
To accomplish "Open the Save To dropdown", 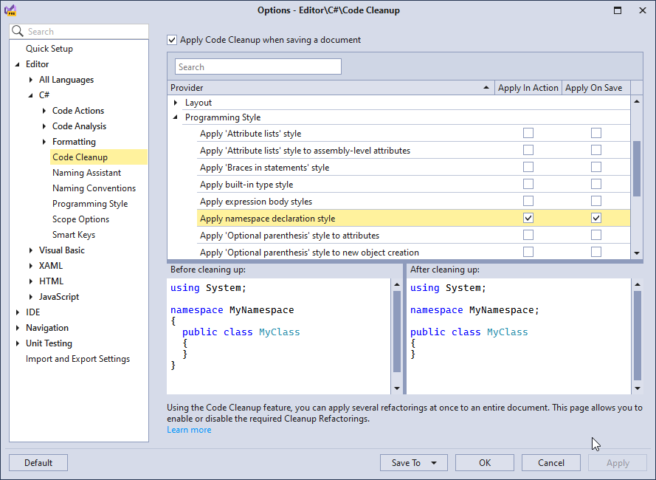I will point(433,462).
